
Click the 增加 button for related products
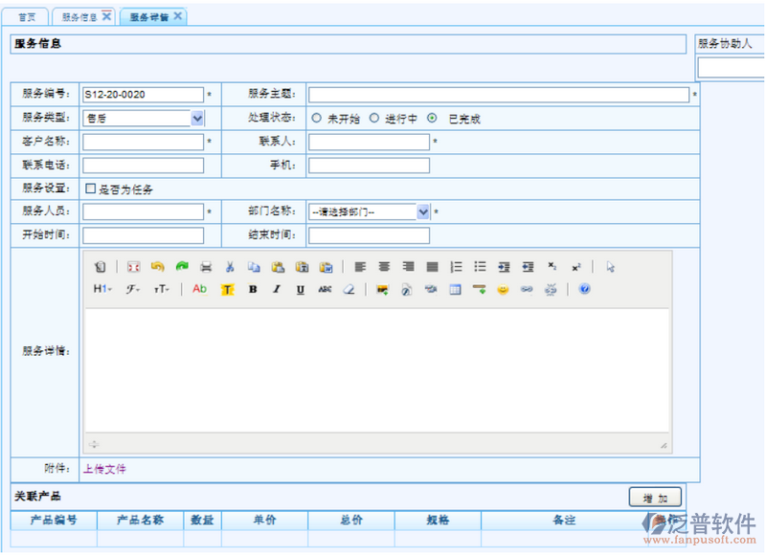(x=655, y=498)
